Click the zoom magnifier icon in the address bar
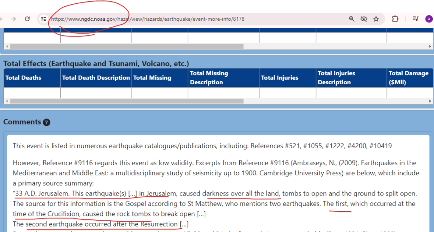Viewport: 434px width, 232px height. pyautogui.click(x=352, y=19)
